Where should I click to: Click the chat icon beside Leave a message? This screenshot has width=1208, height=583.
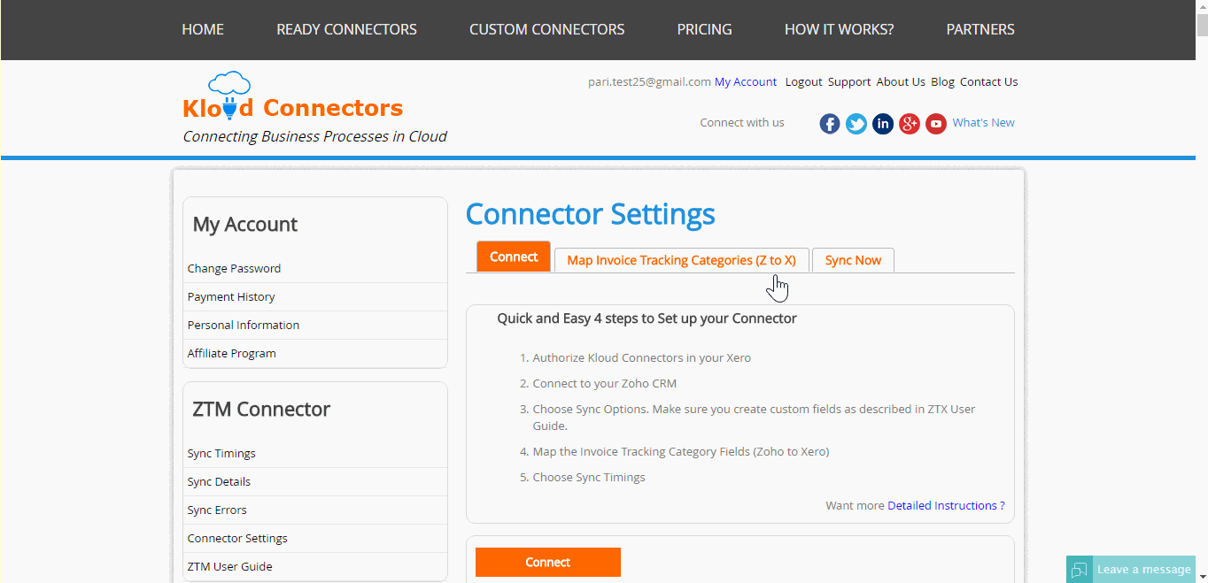(x=1080, y=570)
